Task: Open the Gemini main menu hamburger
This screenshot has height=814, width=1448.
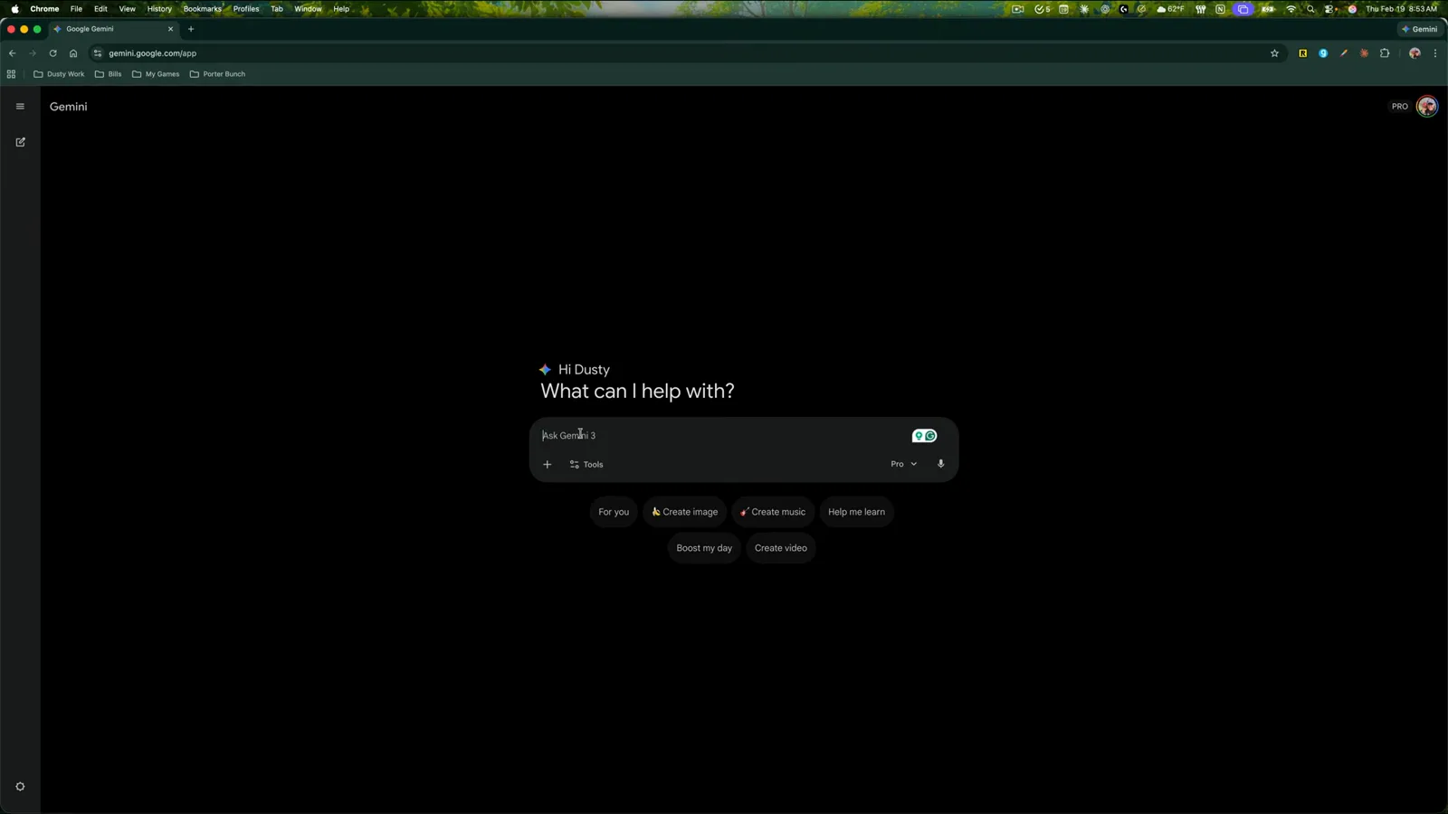Action: pyautogui.click(x=20, y=107)
